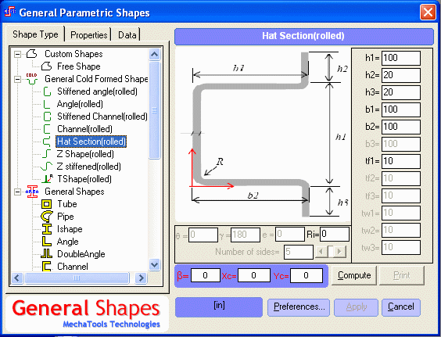Click the Ri input field
The width and height of the screenshot is (441, 337).
point(335,235)
